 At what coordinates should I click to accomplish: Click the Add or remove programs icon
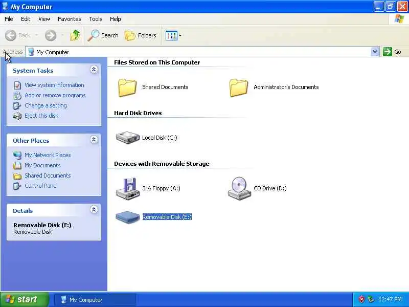[17, 96]
